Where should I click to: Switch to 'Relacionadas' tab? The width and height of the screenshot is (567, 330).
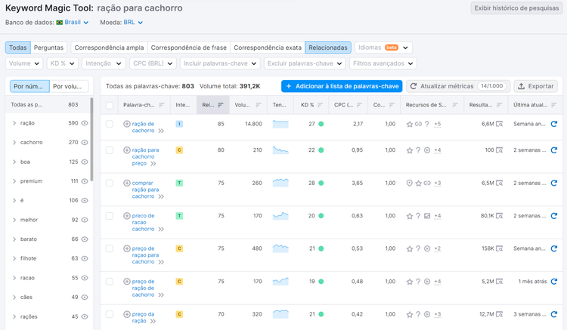(x=328, y=48)
